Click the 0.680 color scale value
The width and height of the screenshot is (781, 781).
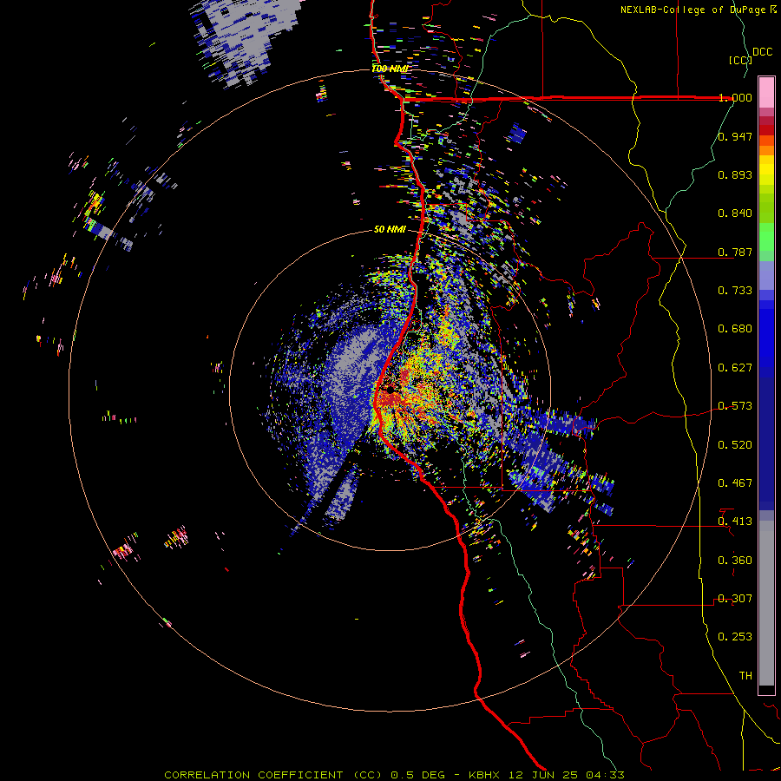point(735,329)
